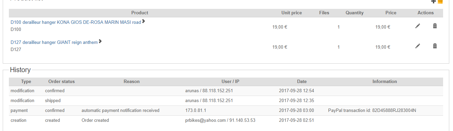
Task: Open D127 derailleur hanger GIANT reign link
Action: (54, 43)
